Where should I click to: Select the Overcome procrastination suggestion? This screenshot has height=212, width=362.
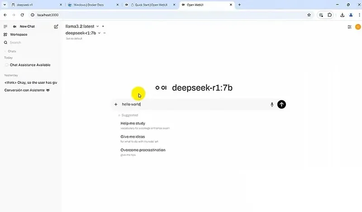(143, 152)
